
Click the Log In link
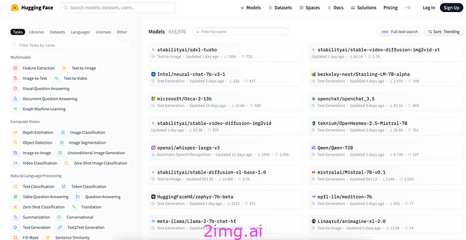point(429,8)
